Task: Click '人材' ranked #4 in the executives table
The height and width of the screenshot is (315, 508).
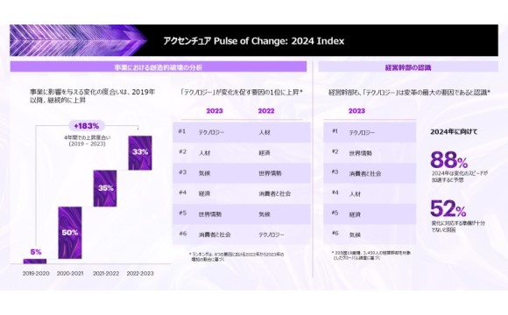Action: [x=355, y=194]
